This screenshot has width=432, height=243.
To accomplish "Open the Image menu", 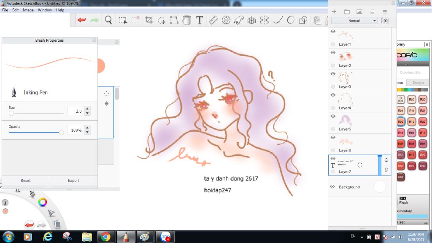I will [x=28, y=10].
